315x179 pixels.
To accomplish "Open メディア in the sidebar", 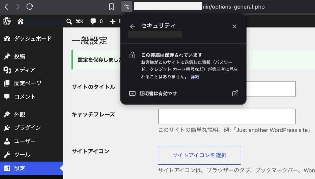I will point(31,70).
